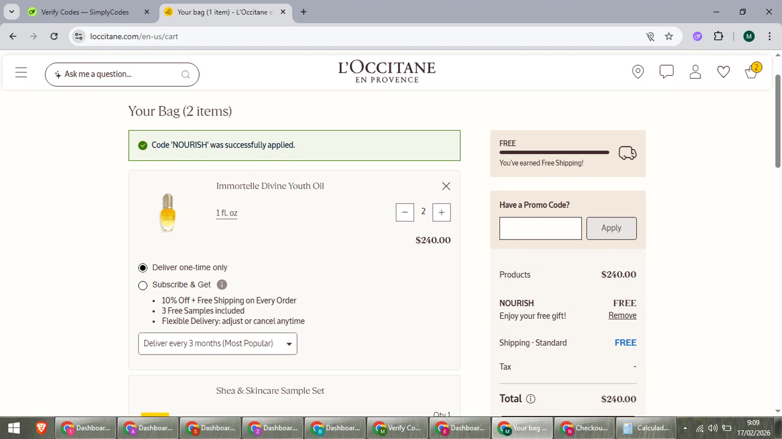Image resolution: width=782 pixels, height=439 pixels.
Task: Open a new browser tab
Action: (303, 12)
